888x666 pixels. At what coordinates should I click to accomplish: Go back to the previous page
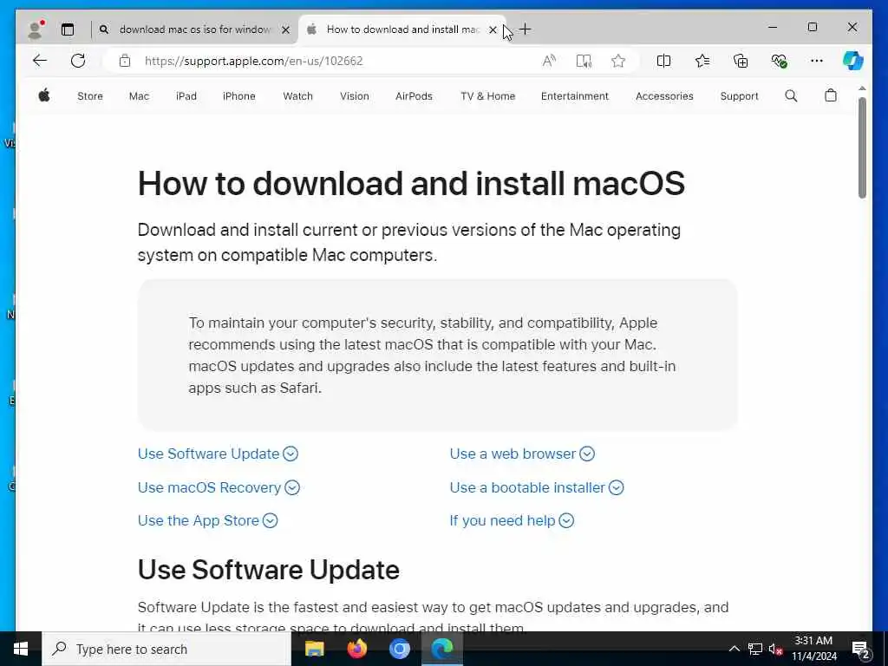40,61
